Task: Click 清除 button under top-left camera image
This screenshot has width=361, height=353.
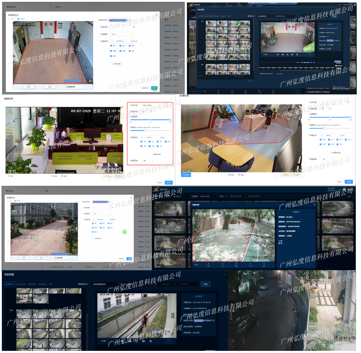Action: (x=29, y=87)
